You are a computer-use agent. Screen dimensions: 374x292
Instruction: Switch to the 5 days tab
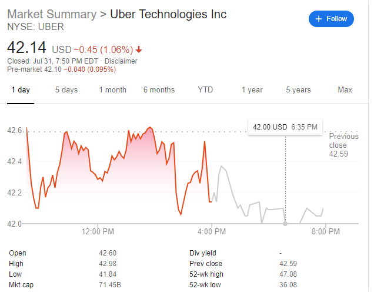coord(66,90)
